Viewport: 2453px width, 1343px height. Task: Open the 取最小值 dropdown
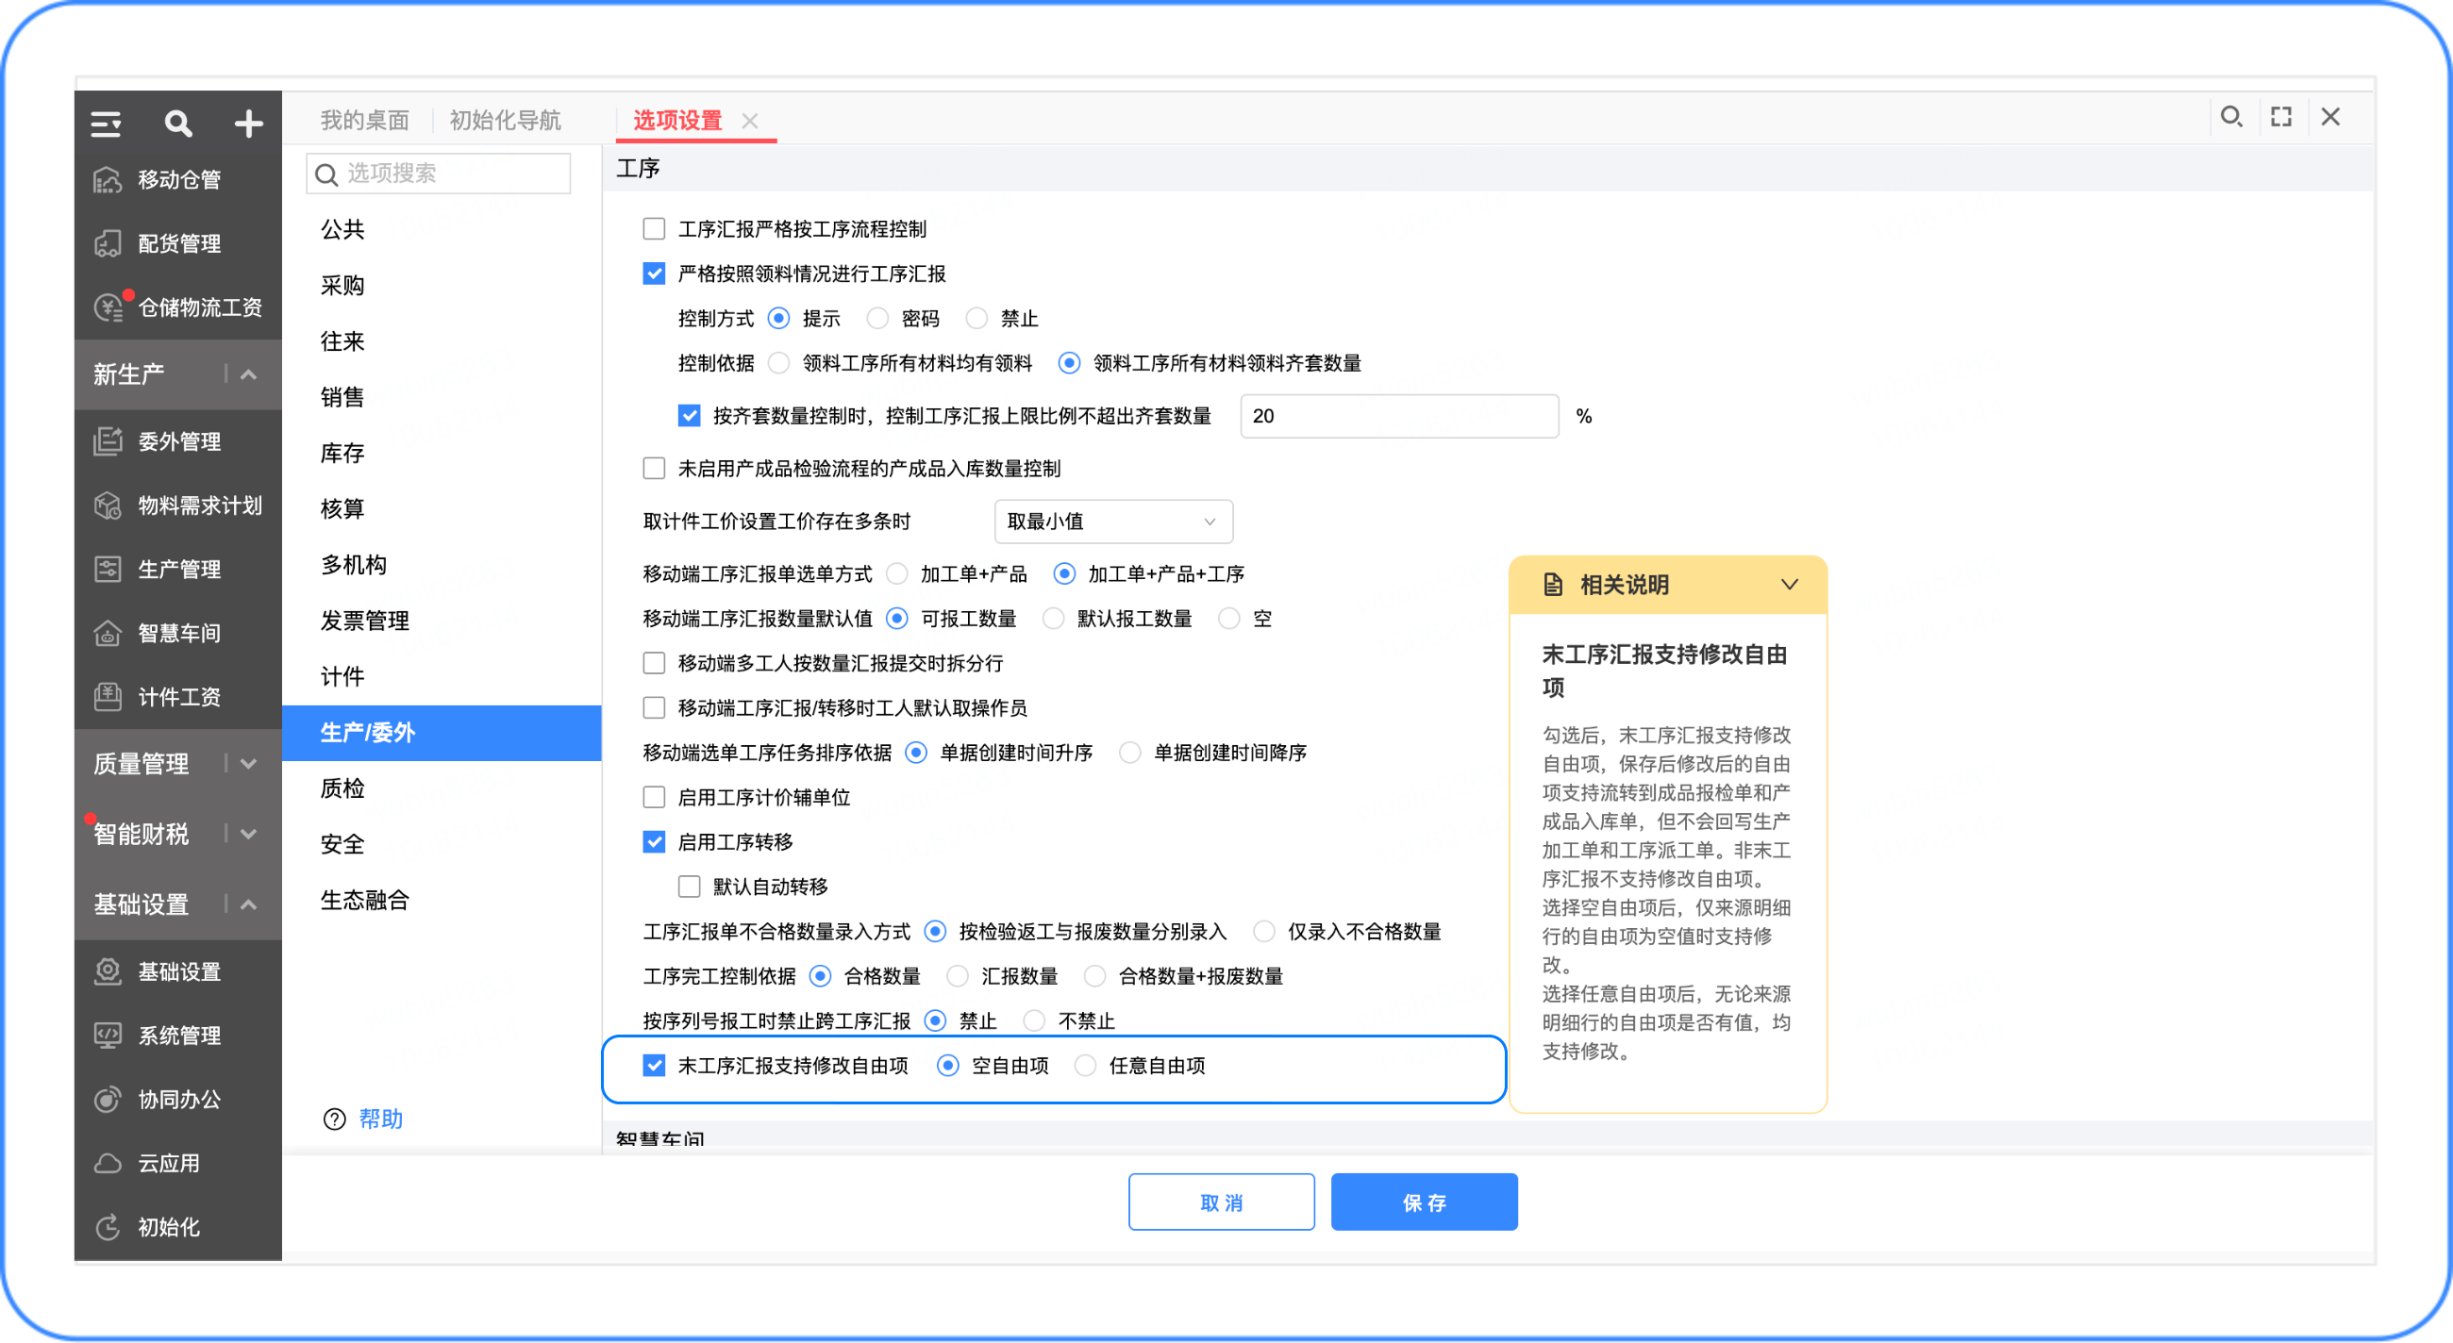1113,522
